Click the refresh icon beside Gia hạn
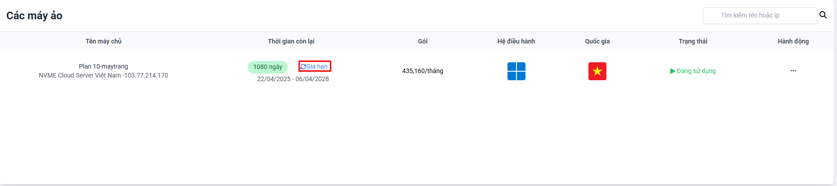 tap(303, 66)
